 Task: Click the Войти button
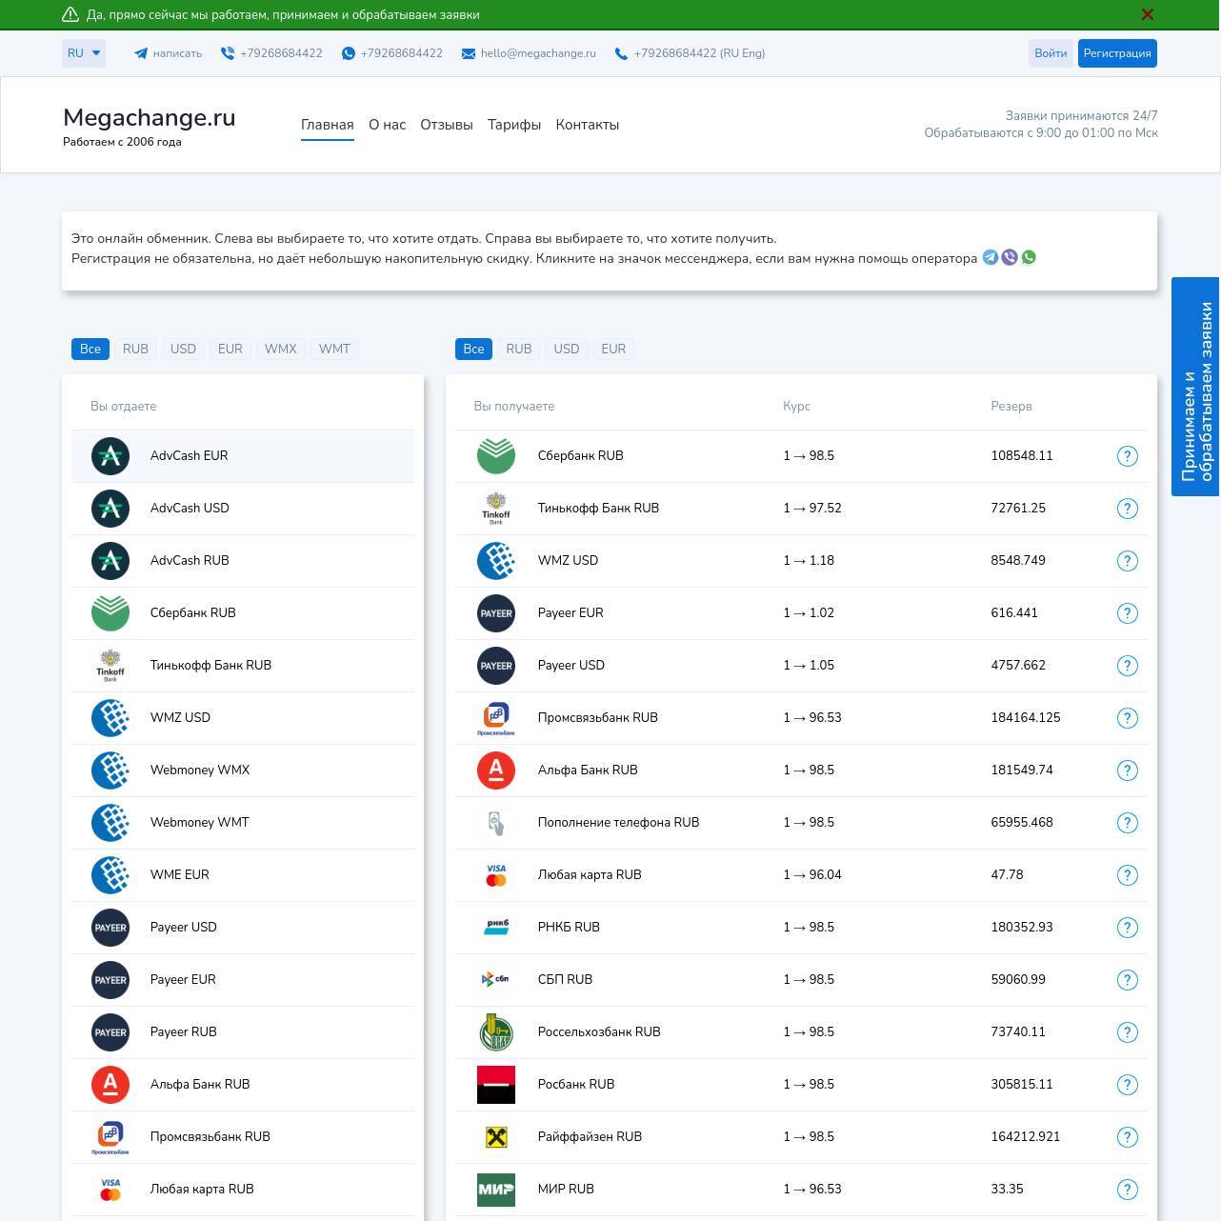pos(1051,53)
